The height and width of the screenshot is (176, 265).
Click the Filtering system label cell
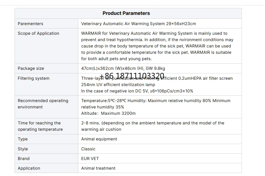(34, 78)
